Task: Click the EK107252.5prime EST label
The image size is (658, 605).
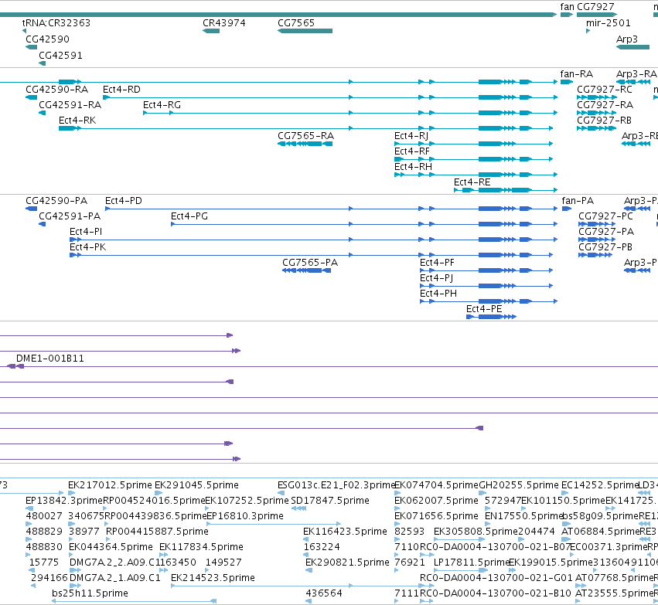Action: (247, 501)
